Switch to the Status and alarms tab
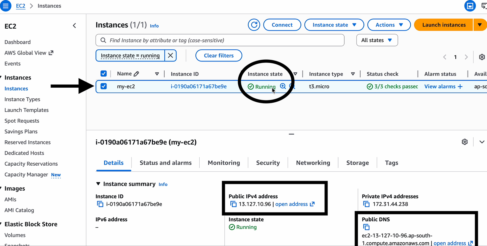Screen dimensions: 487x246 (x=166, y=163)
